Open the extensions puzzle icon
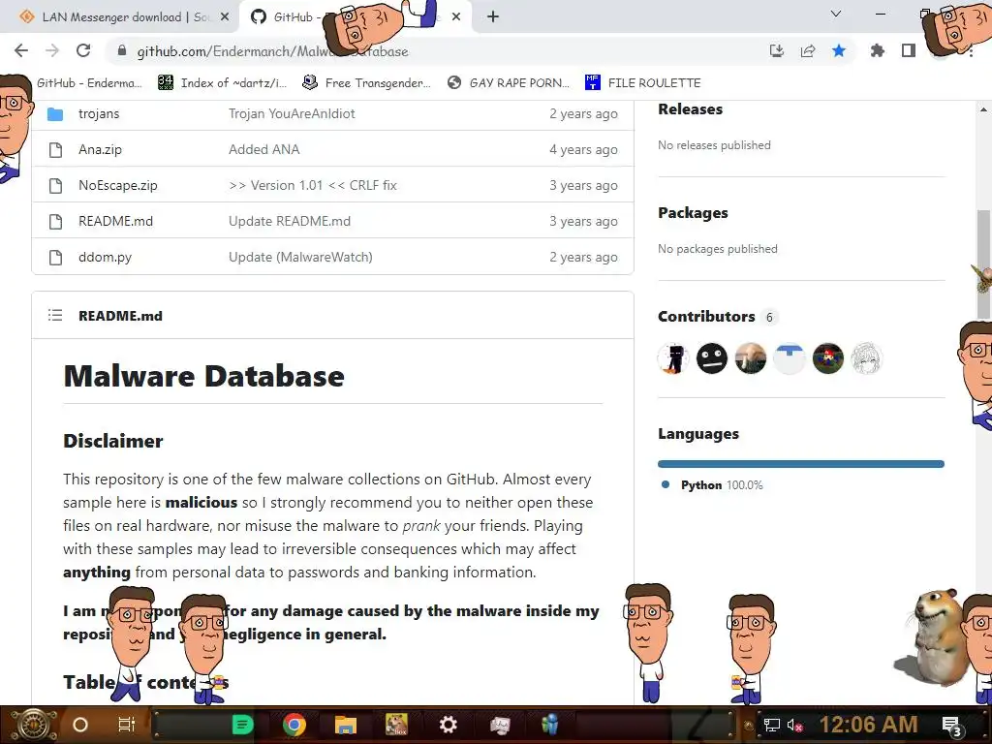The width and height of the screenshot is (992, 744). pos(877,50)
